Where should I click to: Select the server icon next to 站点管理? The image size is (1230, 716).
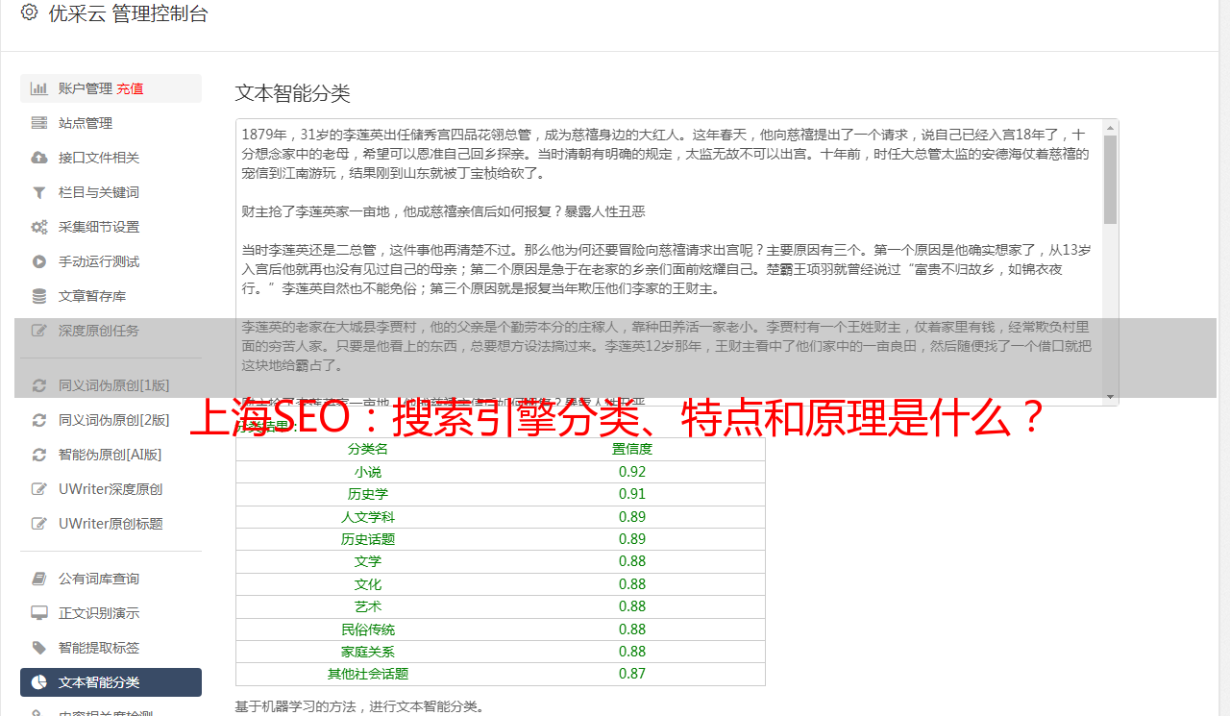click(39, 123)
